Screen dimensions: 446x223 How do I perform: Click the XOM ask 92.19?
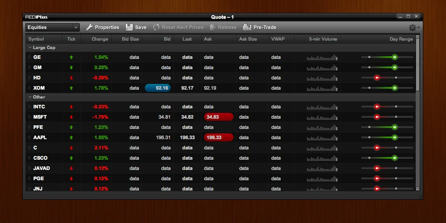coord(210,88)
